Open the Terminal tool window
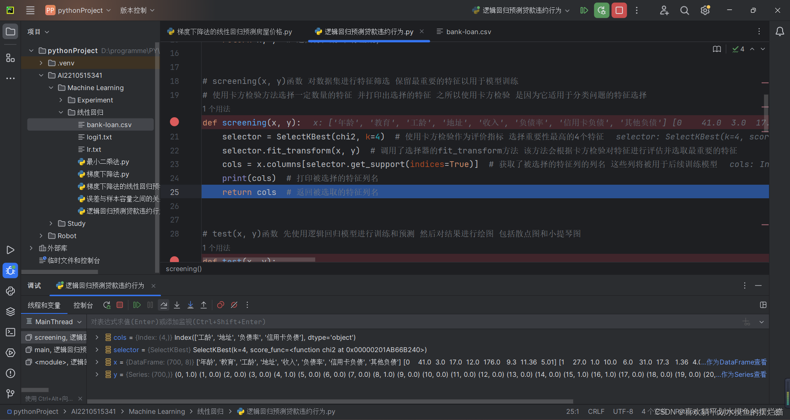 [11, 332]
